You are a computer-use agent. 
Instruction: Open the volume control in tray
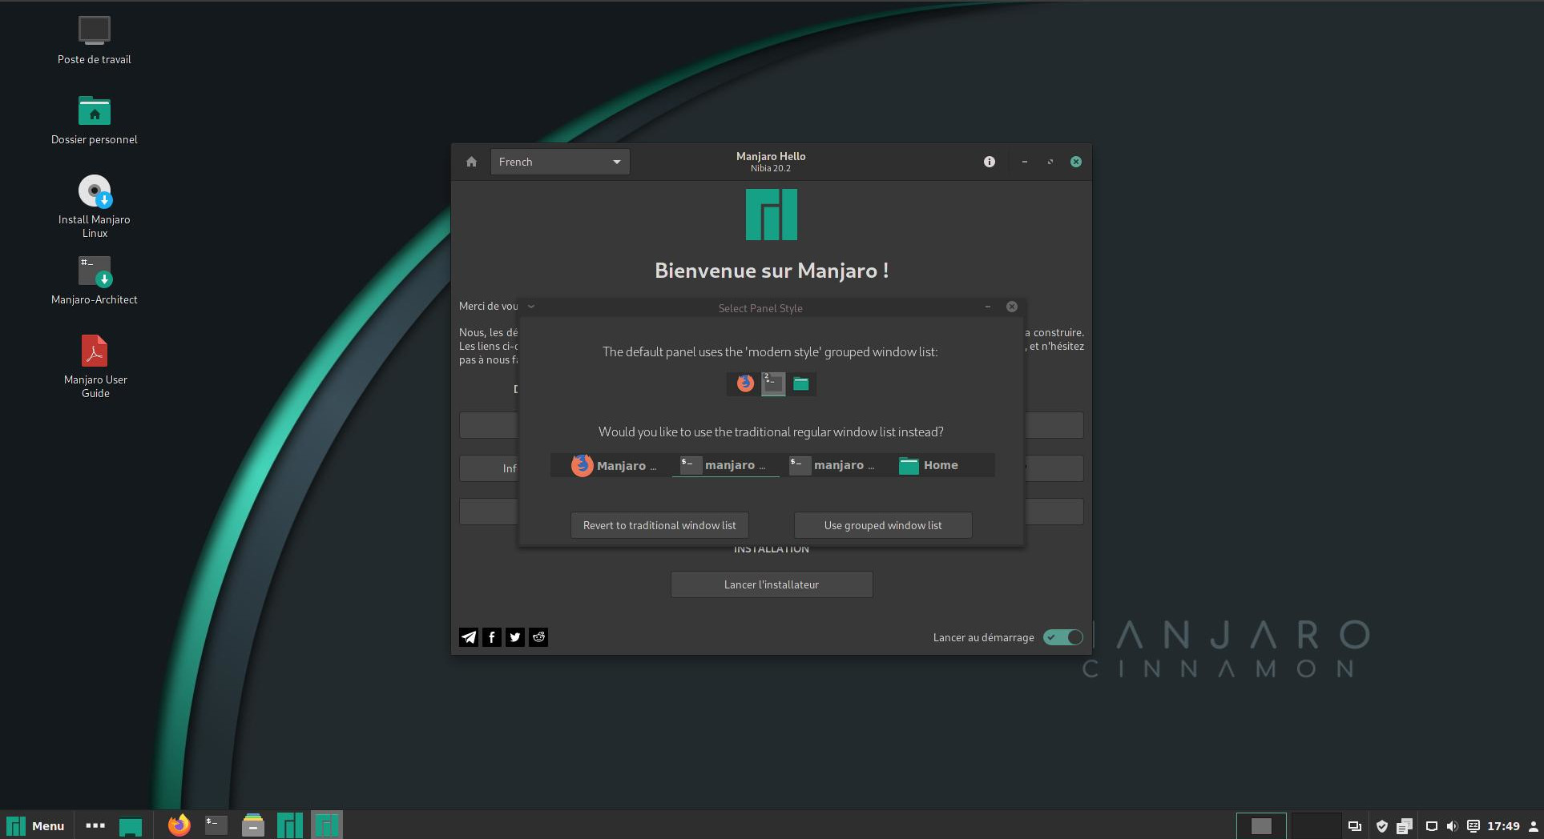tap(1452, 826)
